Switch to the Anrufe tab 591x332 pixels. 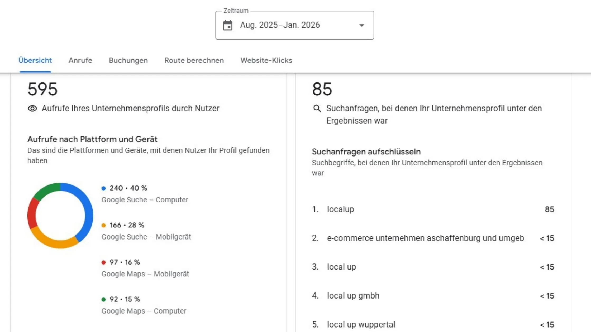pos(80,60)
